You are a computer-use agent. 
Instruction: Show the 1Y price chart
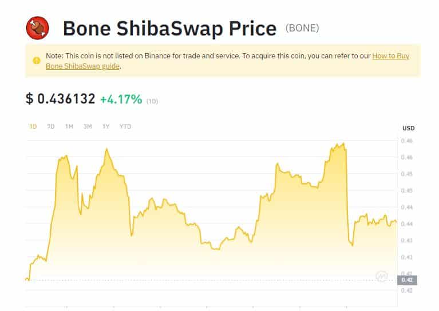[x=106, y=126]
